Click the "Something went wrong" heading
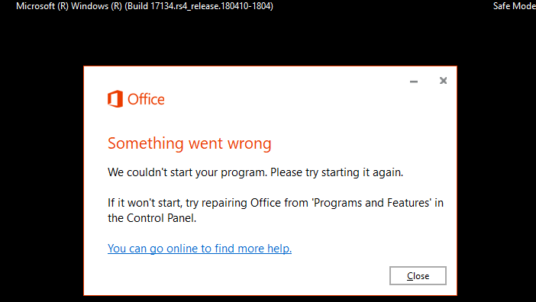This screenshot has width=536, height=302. click(x=189, y=143)
